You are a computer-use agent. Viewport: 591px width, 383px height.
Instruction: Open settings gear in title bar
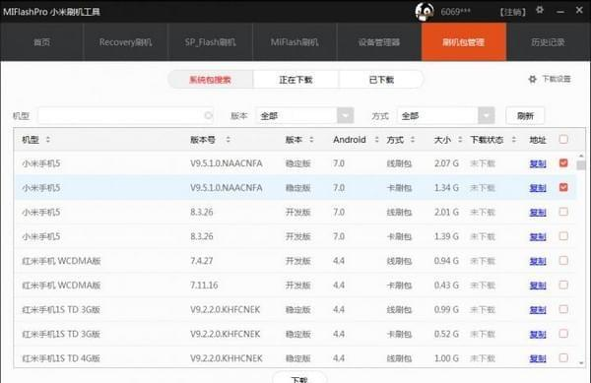pos(540,10)
